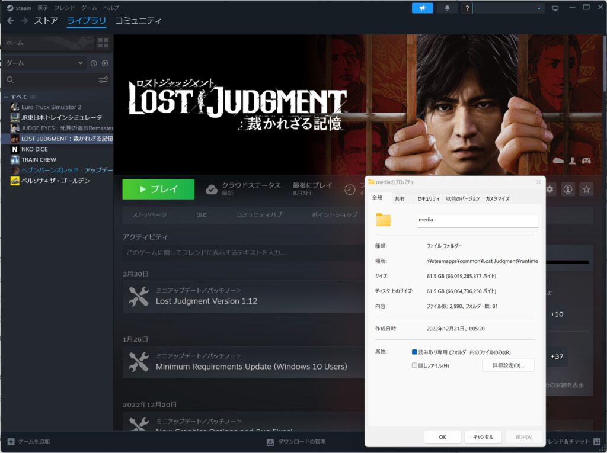Launch the game with the プレイ button

(158, 189)
